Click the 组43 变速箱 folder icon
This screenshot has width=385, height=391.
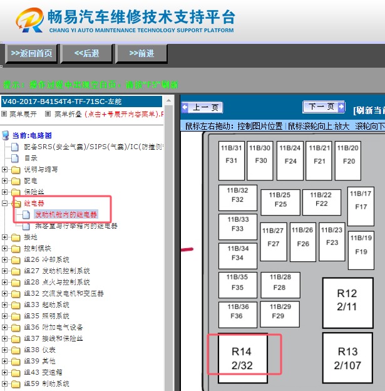[x=16, y=373]
